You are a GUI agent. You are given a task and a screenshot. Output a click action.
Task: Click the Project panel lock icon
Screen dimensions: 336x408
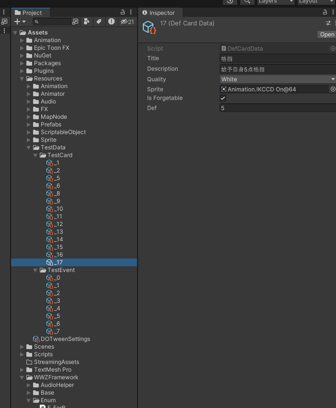tap(122, 12)
